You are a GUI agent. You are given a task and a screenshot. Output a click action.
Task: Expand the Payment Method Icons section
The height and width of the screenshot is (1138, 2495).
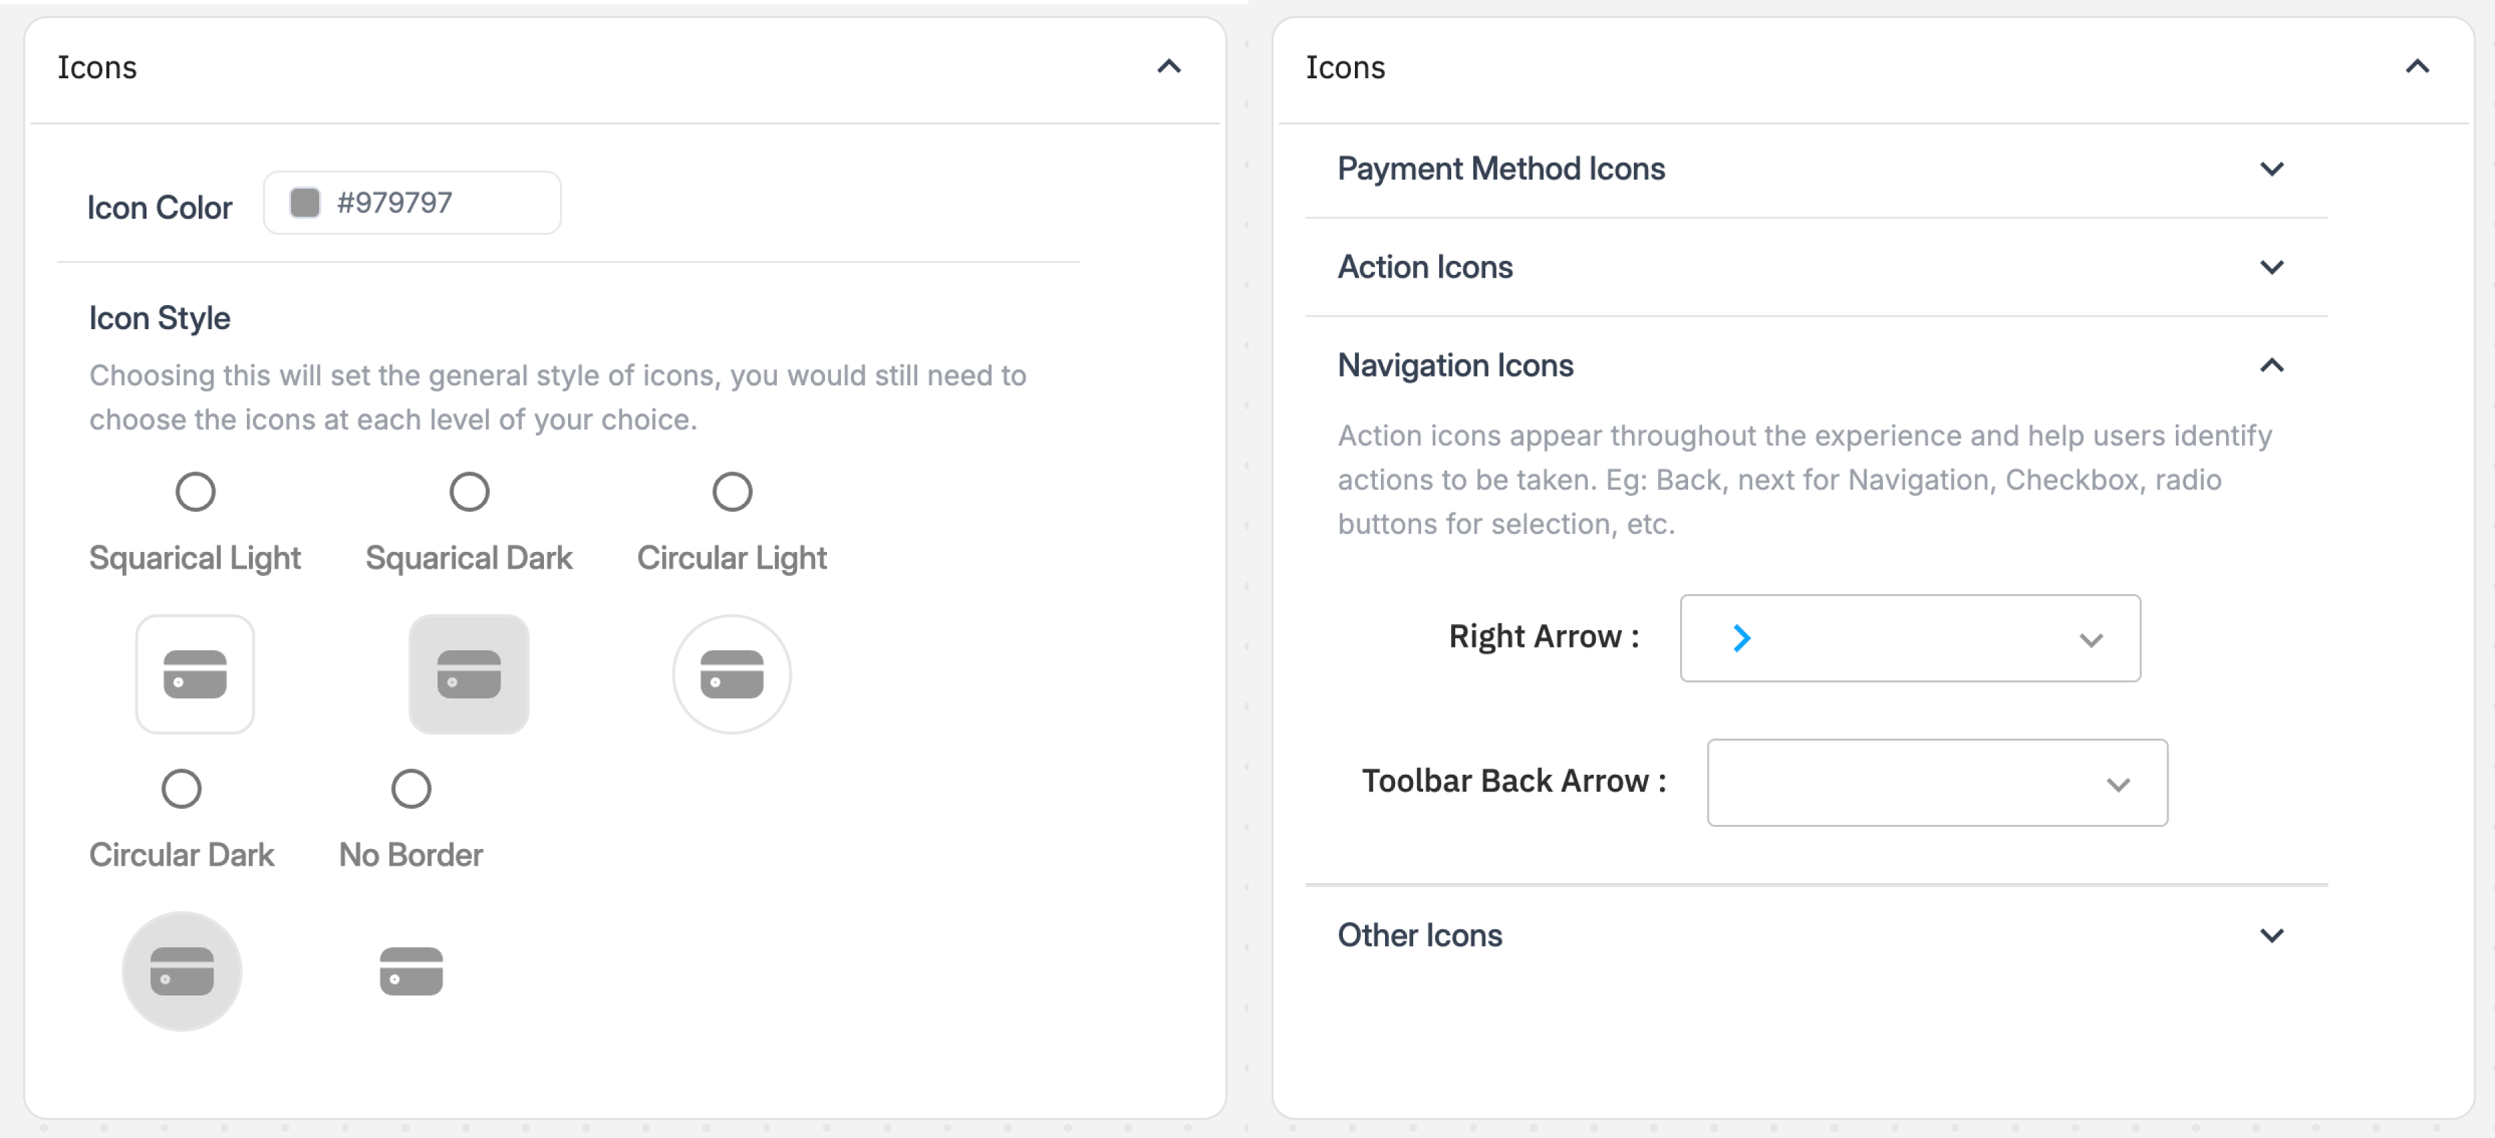pyautogui.click(x=2272, y=169)
